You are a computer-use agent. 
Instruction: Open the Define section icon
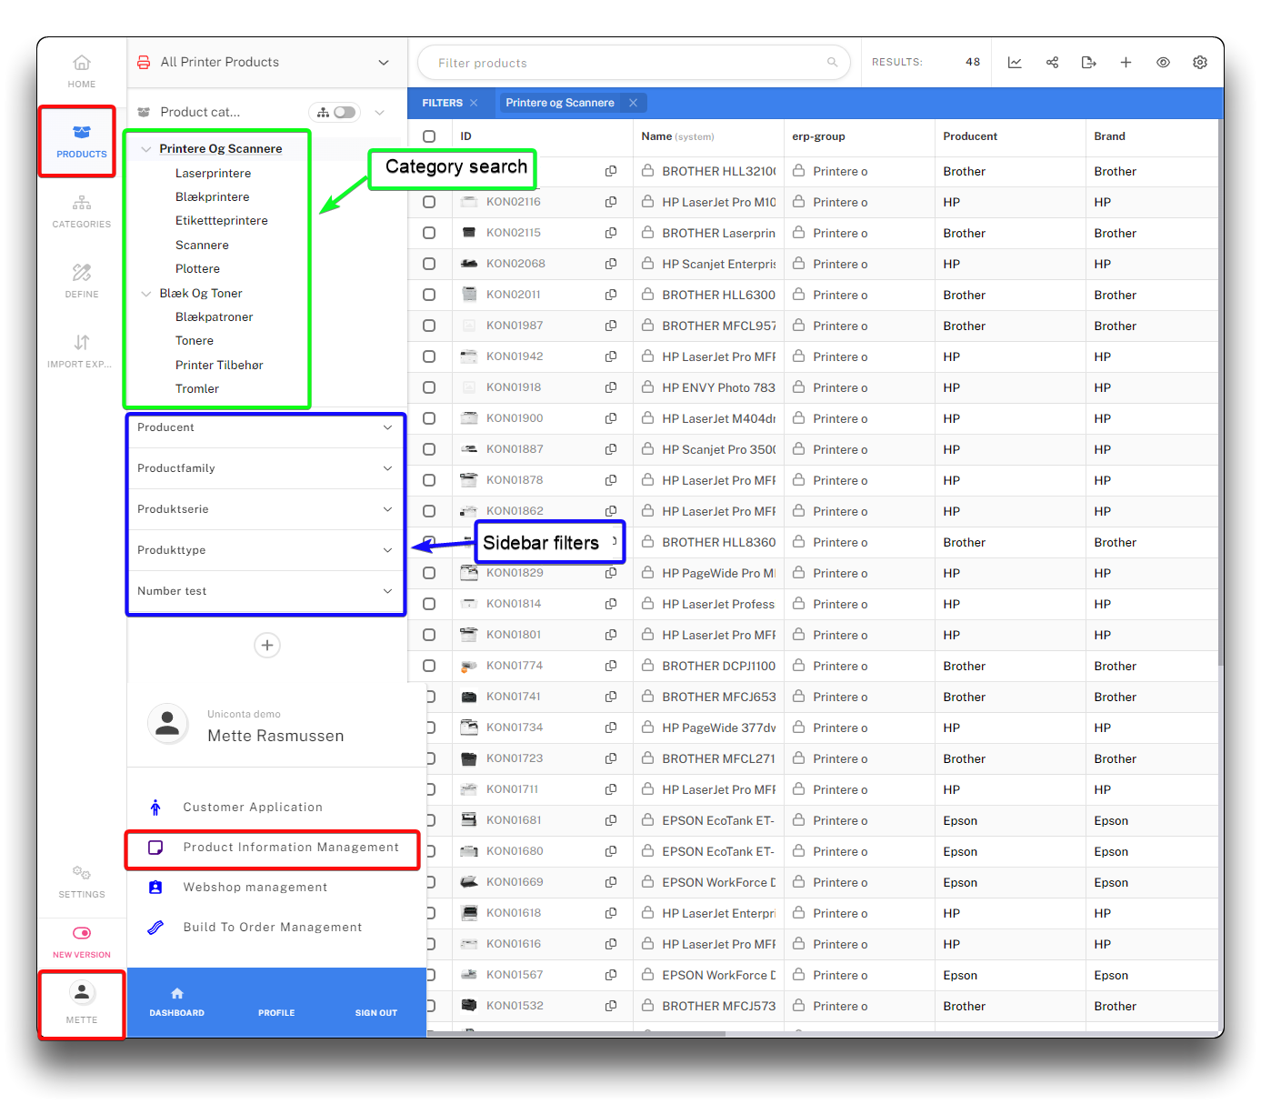pos(82,281)
